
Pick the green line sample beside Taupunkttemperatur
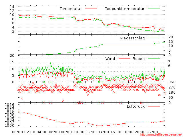[x=154, y=9]
